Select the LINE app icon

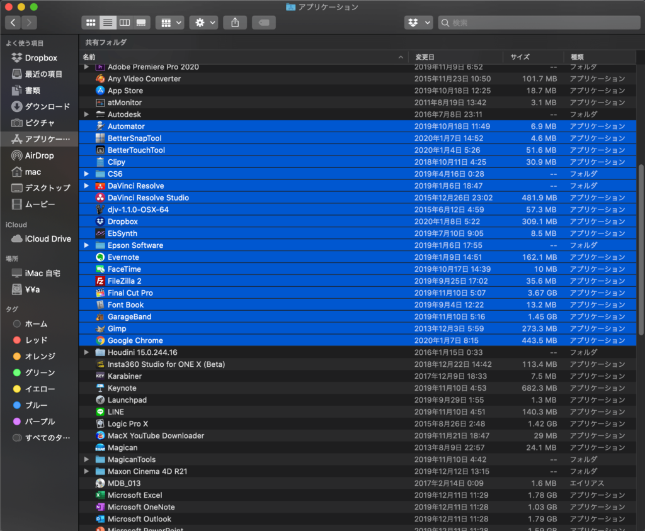coord(100,412)
